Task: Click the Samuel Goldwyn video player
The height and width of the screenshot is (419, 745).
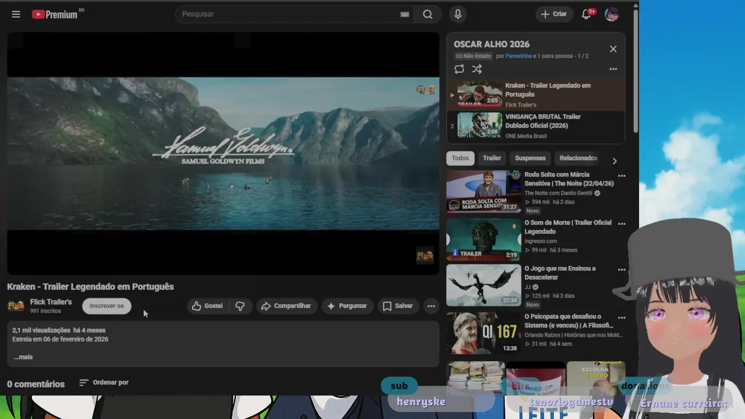Action: (x=223, y=153)
